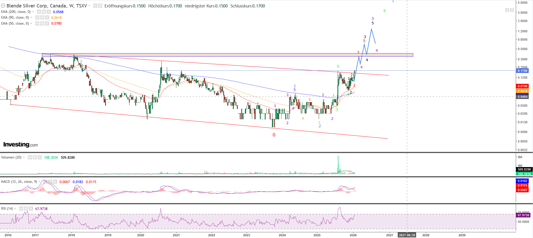Delete the Volumen indicator via X icon
Screen dimensions: 533x238
(x=40, y=157)
